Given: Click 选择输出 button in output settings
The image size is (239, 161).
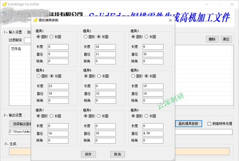Looking at the screenshot, I should click(20, 124).
